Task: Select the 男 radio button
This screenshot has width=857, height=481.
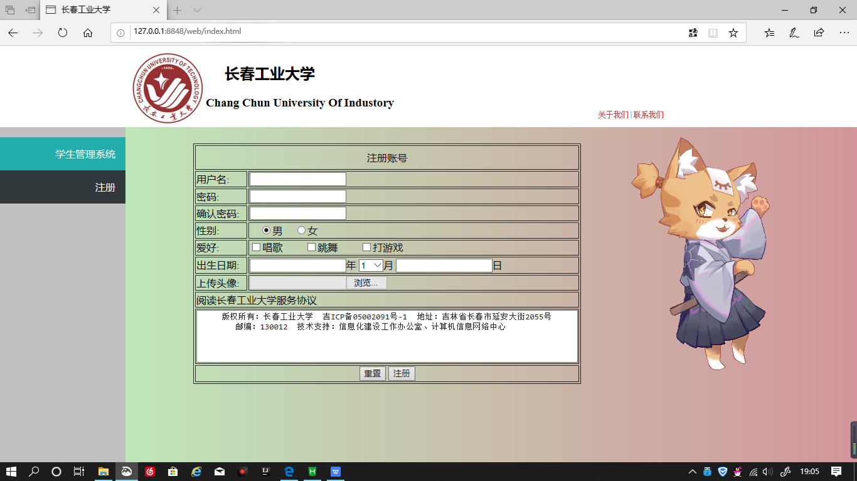Action: [x=266, y=230]
